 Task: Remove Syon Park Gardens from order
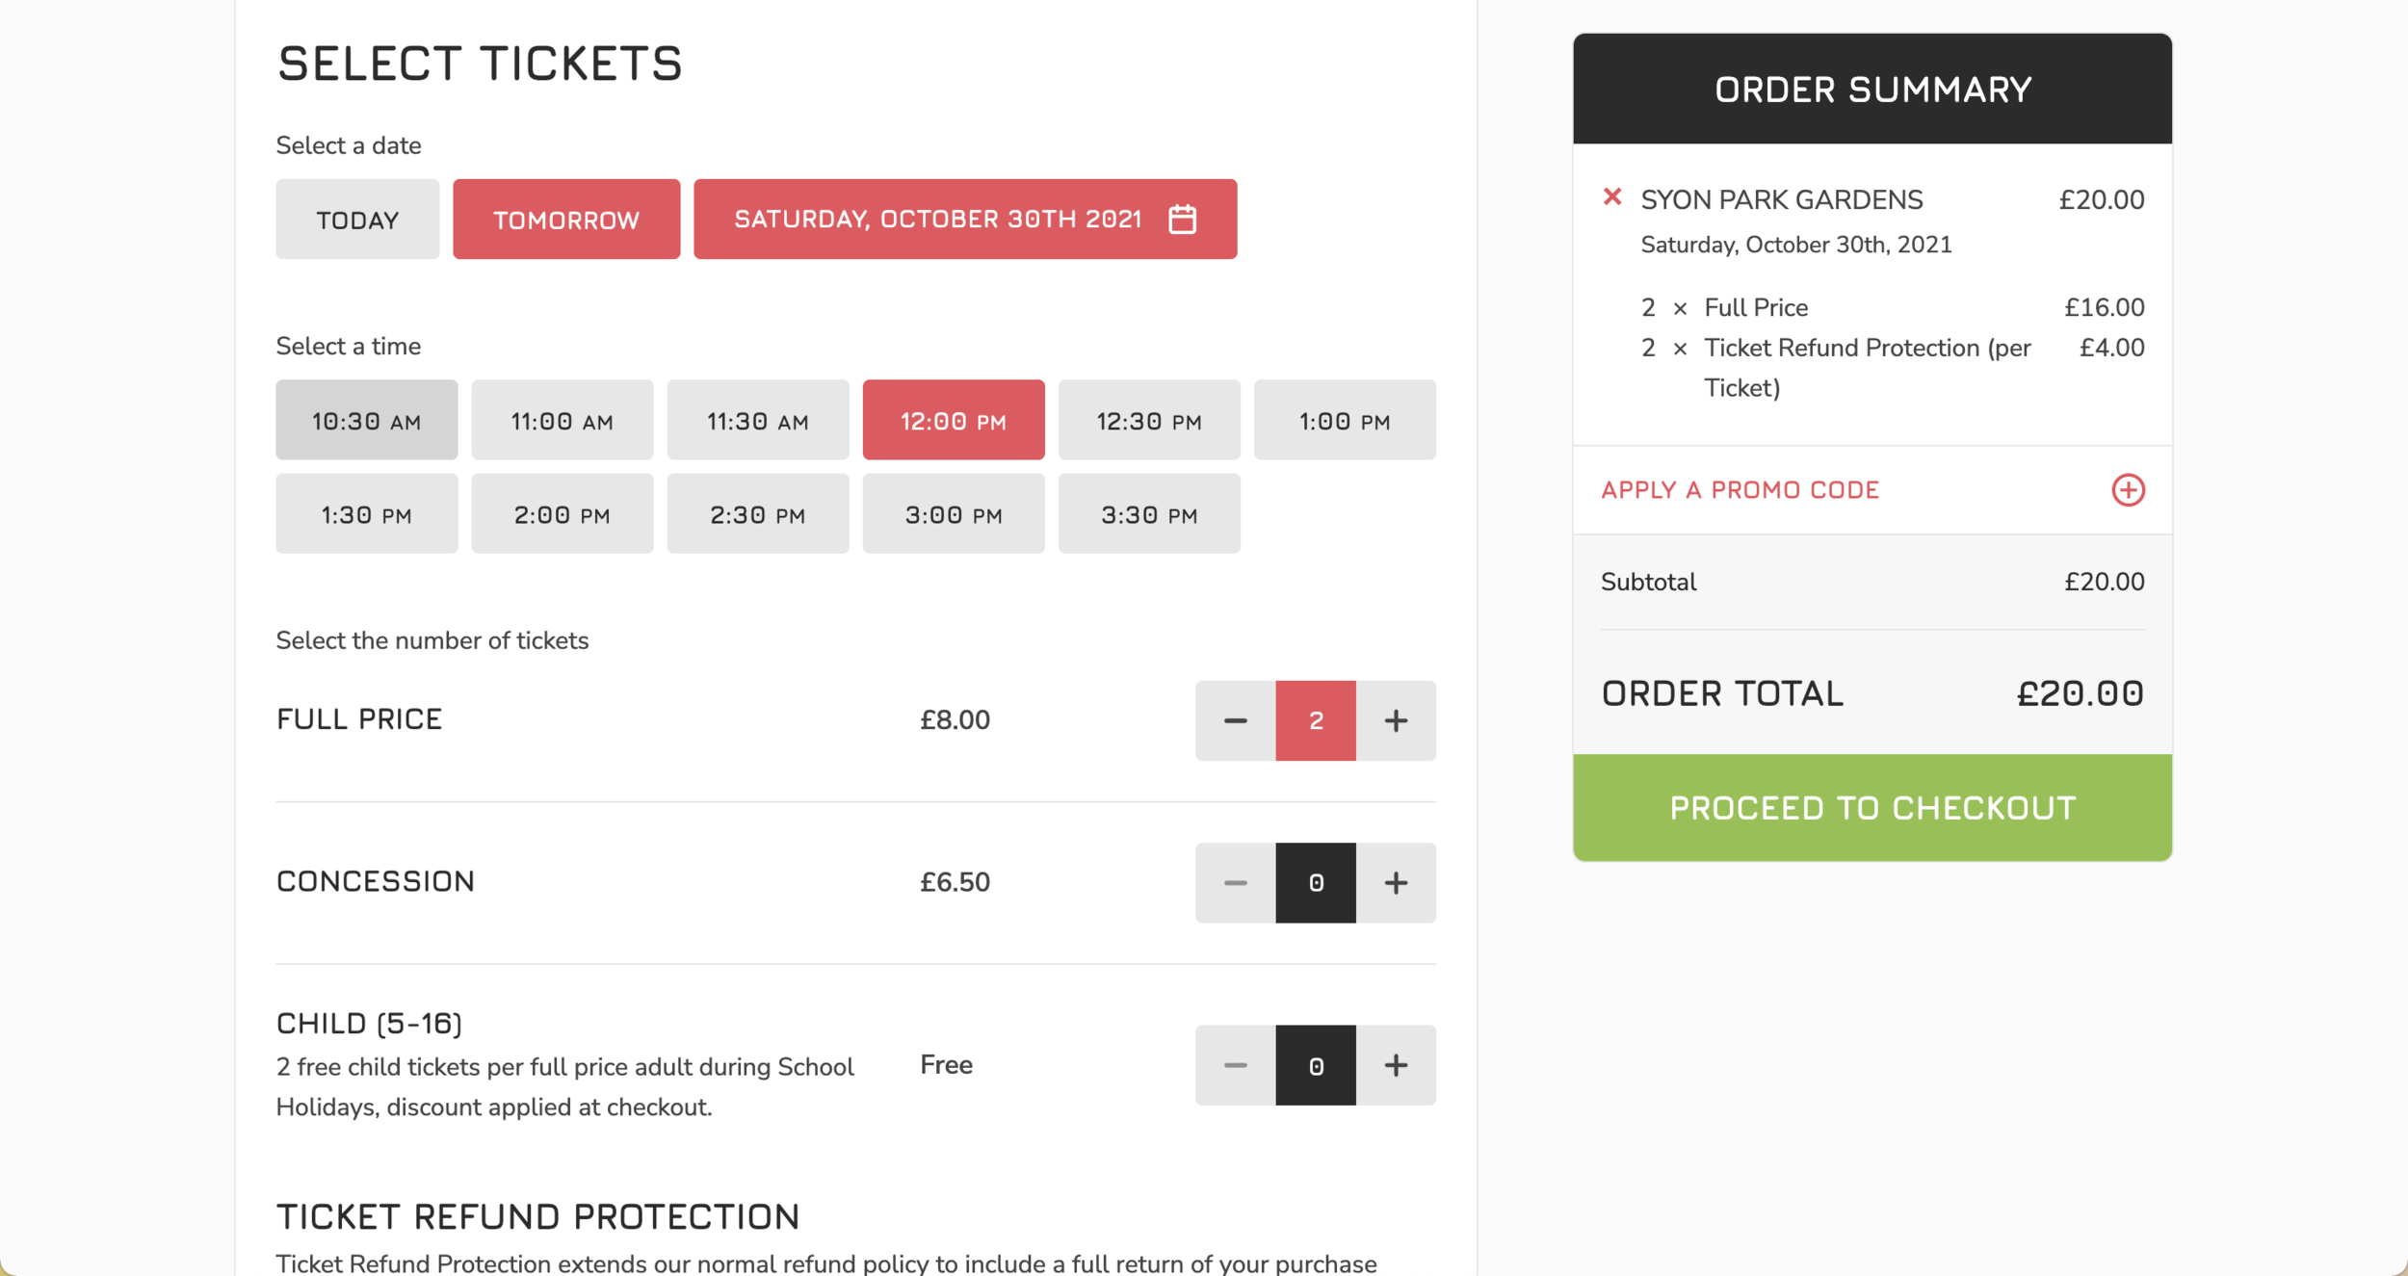pyautogui.click(x=1611, y=197)
